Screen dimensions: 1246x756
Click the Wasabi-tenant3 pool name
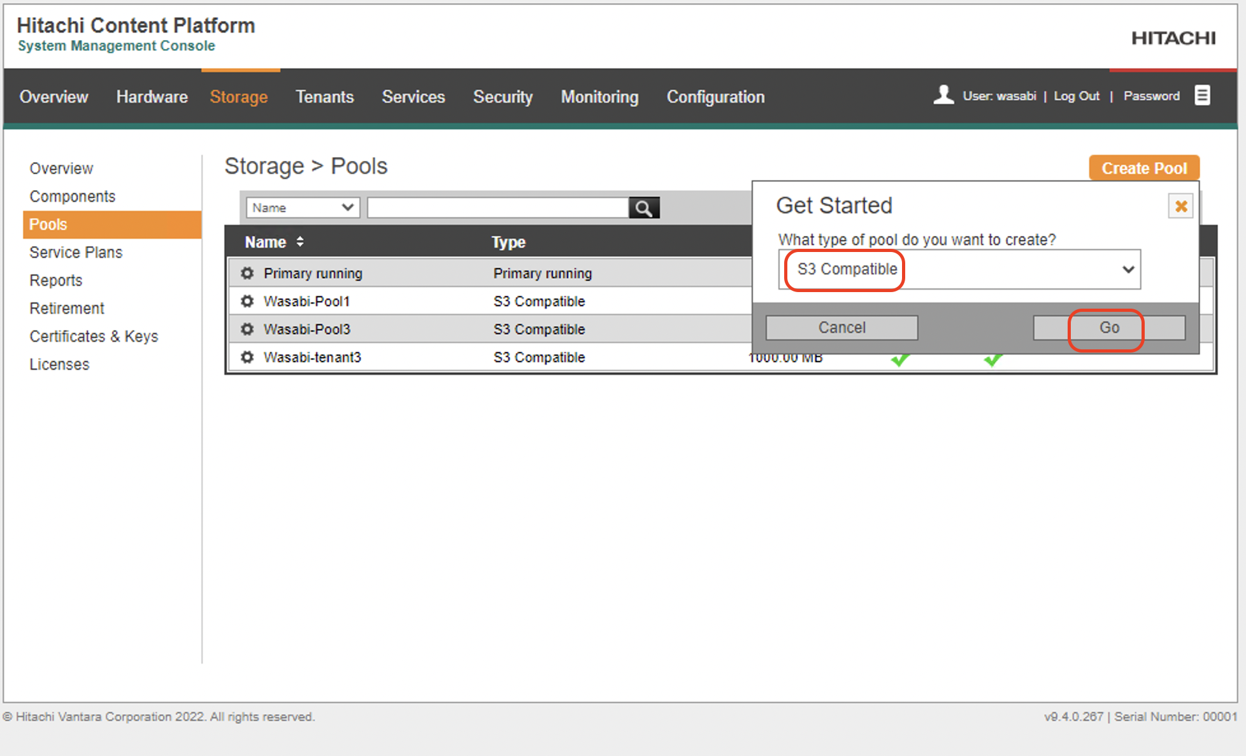(x=313, y=357)
